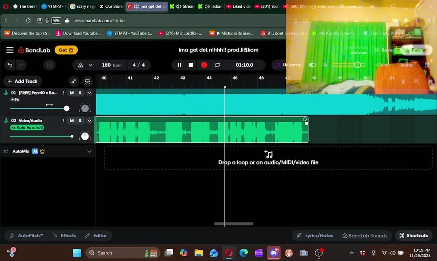
Task: Switch to the YTMP3 browser tab
Action: pos(53,7)
